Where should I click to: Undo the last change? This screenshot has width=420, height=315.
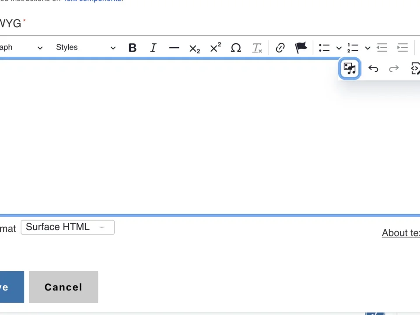[x=373, y=68]
